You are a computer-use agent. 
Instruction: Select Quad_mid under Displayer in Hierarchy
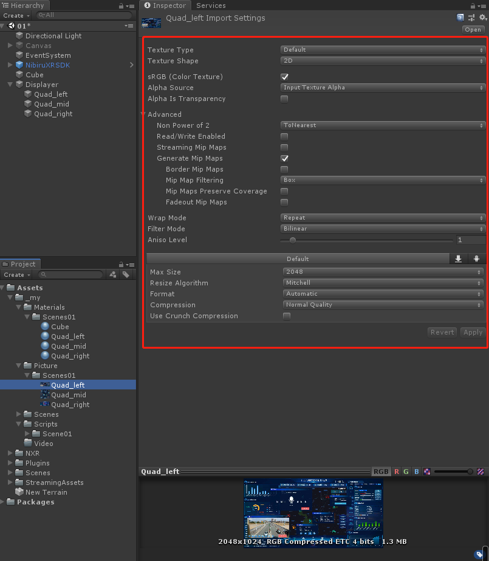pos(51,103)
